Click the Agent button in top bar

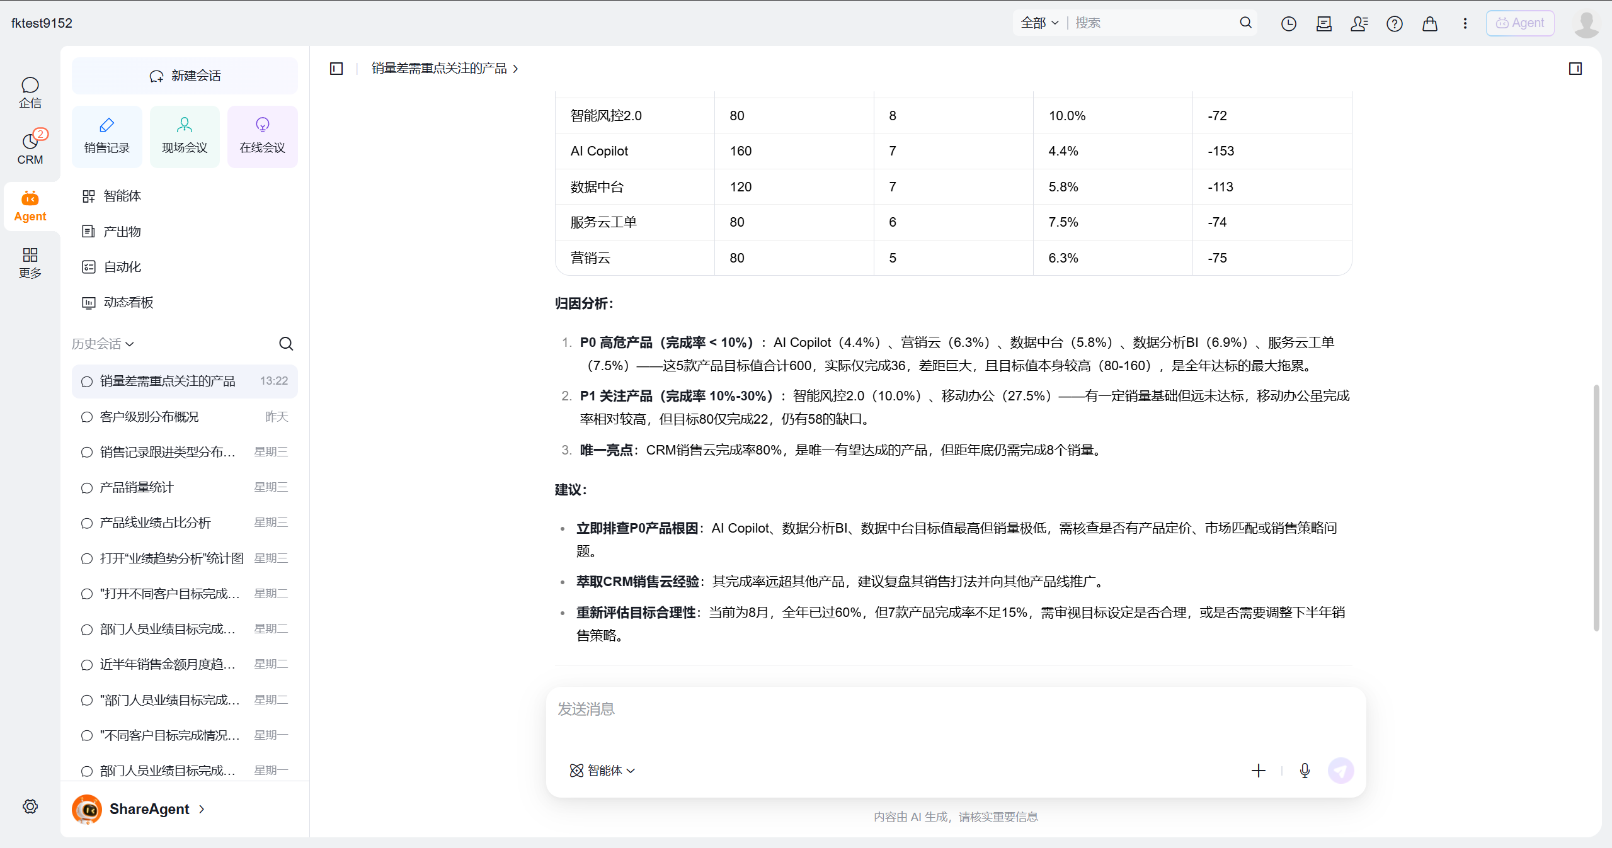[x=1519, y=23]
